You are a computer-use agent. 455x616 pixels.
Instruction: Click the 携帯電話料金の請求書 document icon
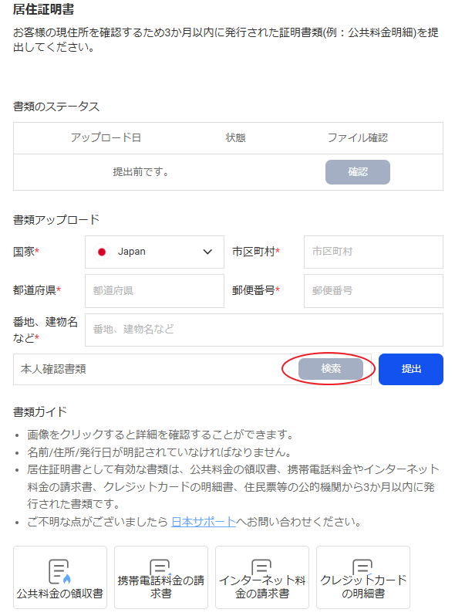[160, 567]
